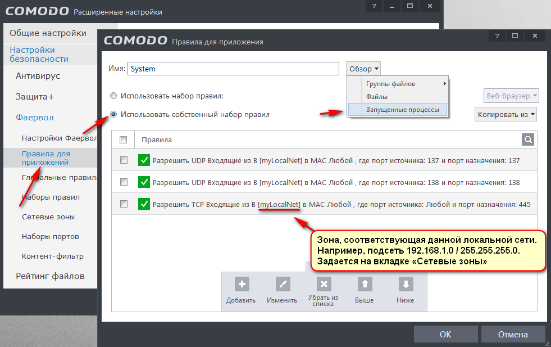Click the Изменить (edit rule) pencil icon
Viewport: 551px width, 347px height.
coord(283,284)
